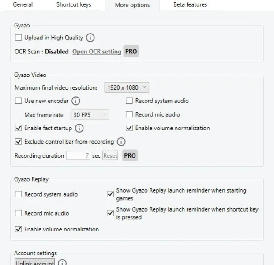
Task: Click info icon beside Unlink account
Action: point(62,262)
